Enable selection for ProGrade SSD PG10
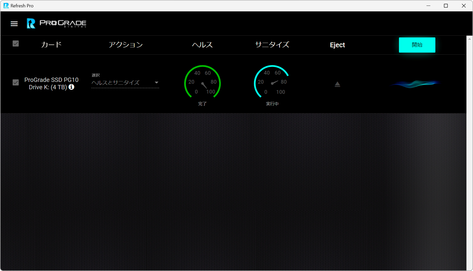 [16, 83]
